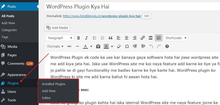Select Add New in Plugins flyout
220x105 pixels.
click(49, 91)
